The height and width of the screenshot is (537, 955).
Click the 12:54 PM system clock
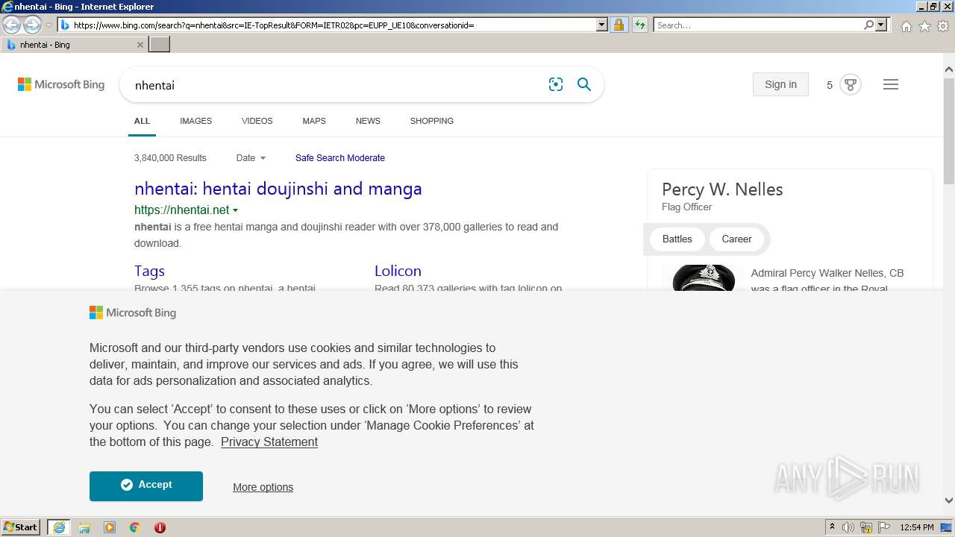click(917, 527)
